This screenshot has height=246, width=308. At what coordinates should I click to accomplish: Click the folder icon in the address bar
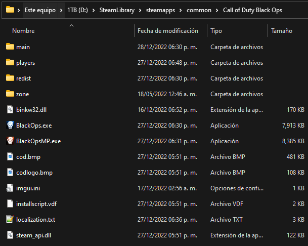click(10, 10)
